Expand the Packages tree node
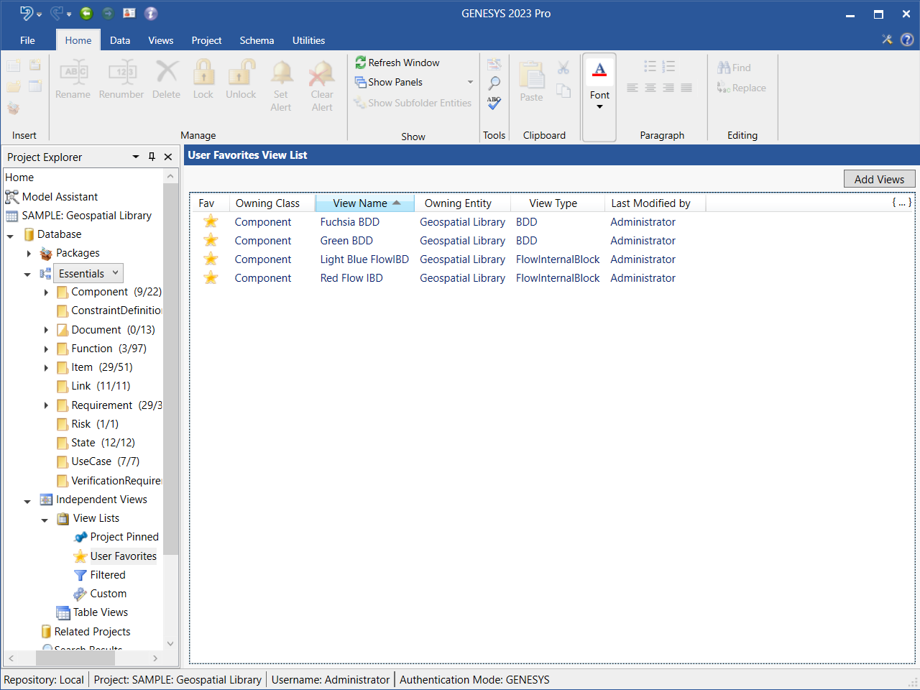This screenshot has width=920, height=690. 29,254
